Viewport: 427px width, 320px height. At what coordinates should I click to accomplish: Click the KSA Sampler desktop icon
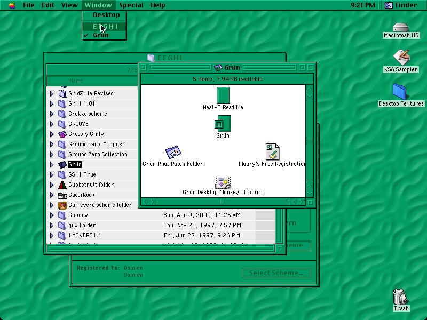point(401,58)
